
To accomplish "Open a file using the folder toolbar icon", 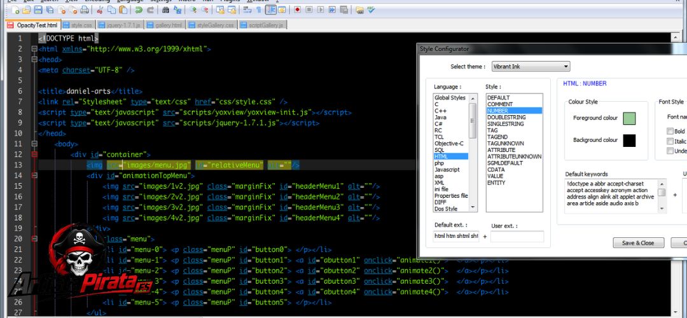I will pyautogui.click(x=26, y=10).
